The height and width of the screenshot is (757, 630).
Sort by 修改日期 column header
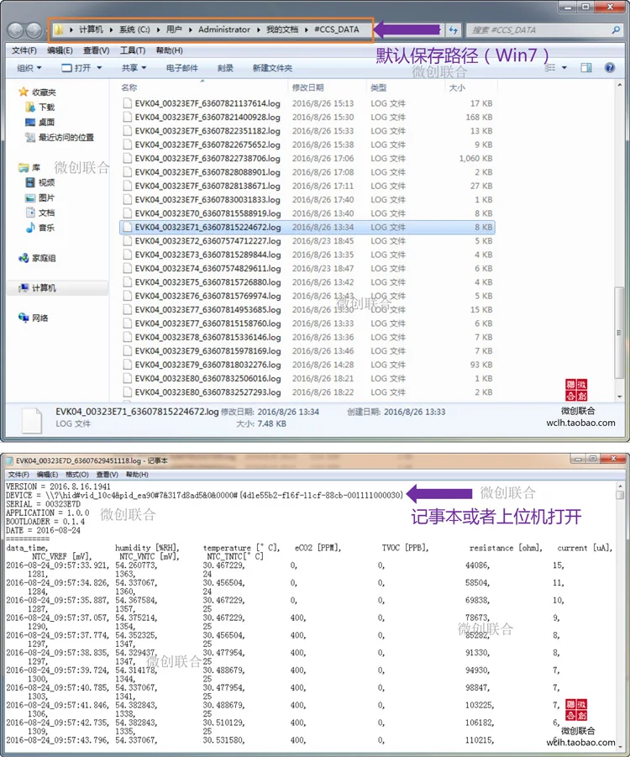[x=308, y=87]
